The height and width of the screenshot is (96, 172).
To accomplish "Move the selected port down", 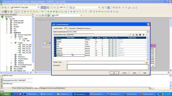I will pyautogui.click(x=147, y=35).
